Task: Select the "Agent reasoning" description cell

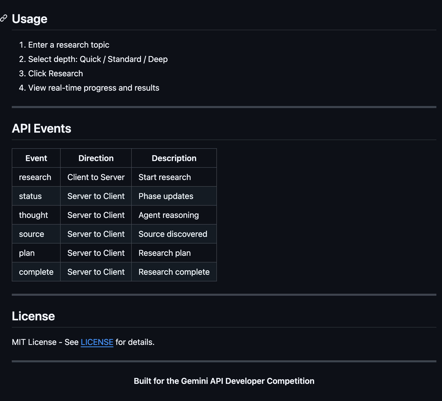Action: [x=169, y=215]
